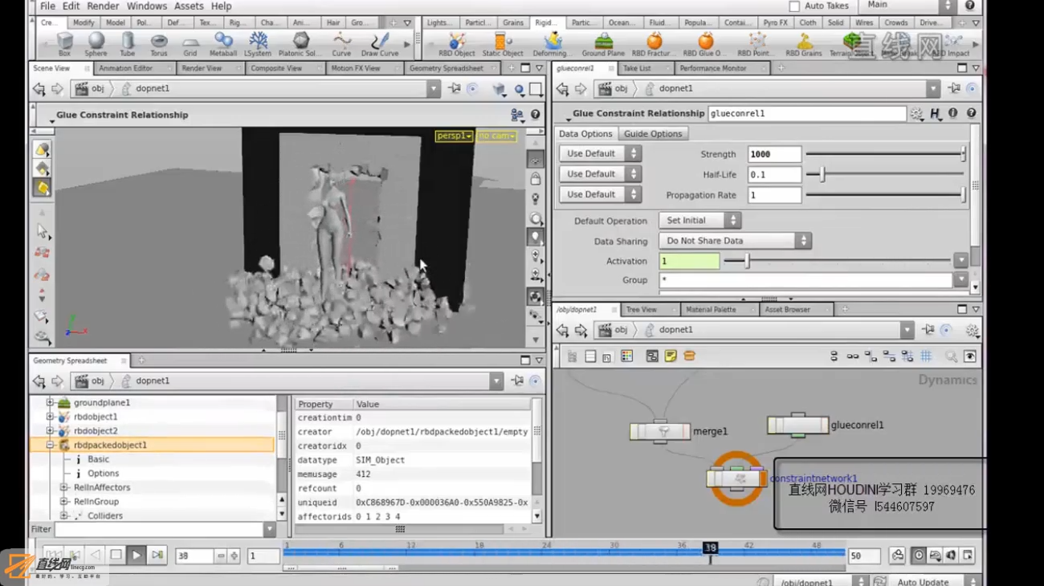Toggle pin on Geometry Spreadsheet pane
1044x586 pixels.
517,381
